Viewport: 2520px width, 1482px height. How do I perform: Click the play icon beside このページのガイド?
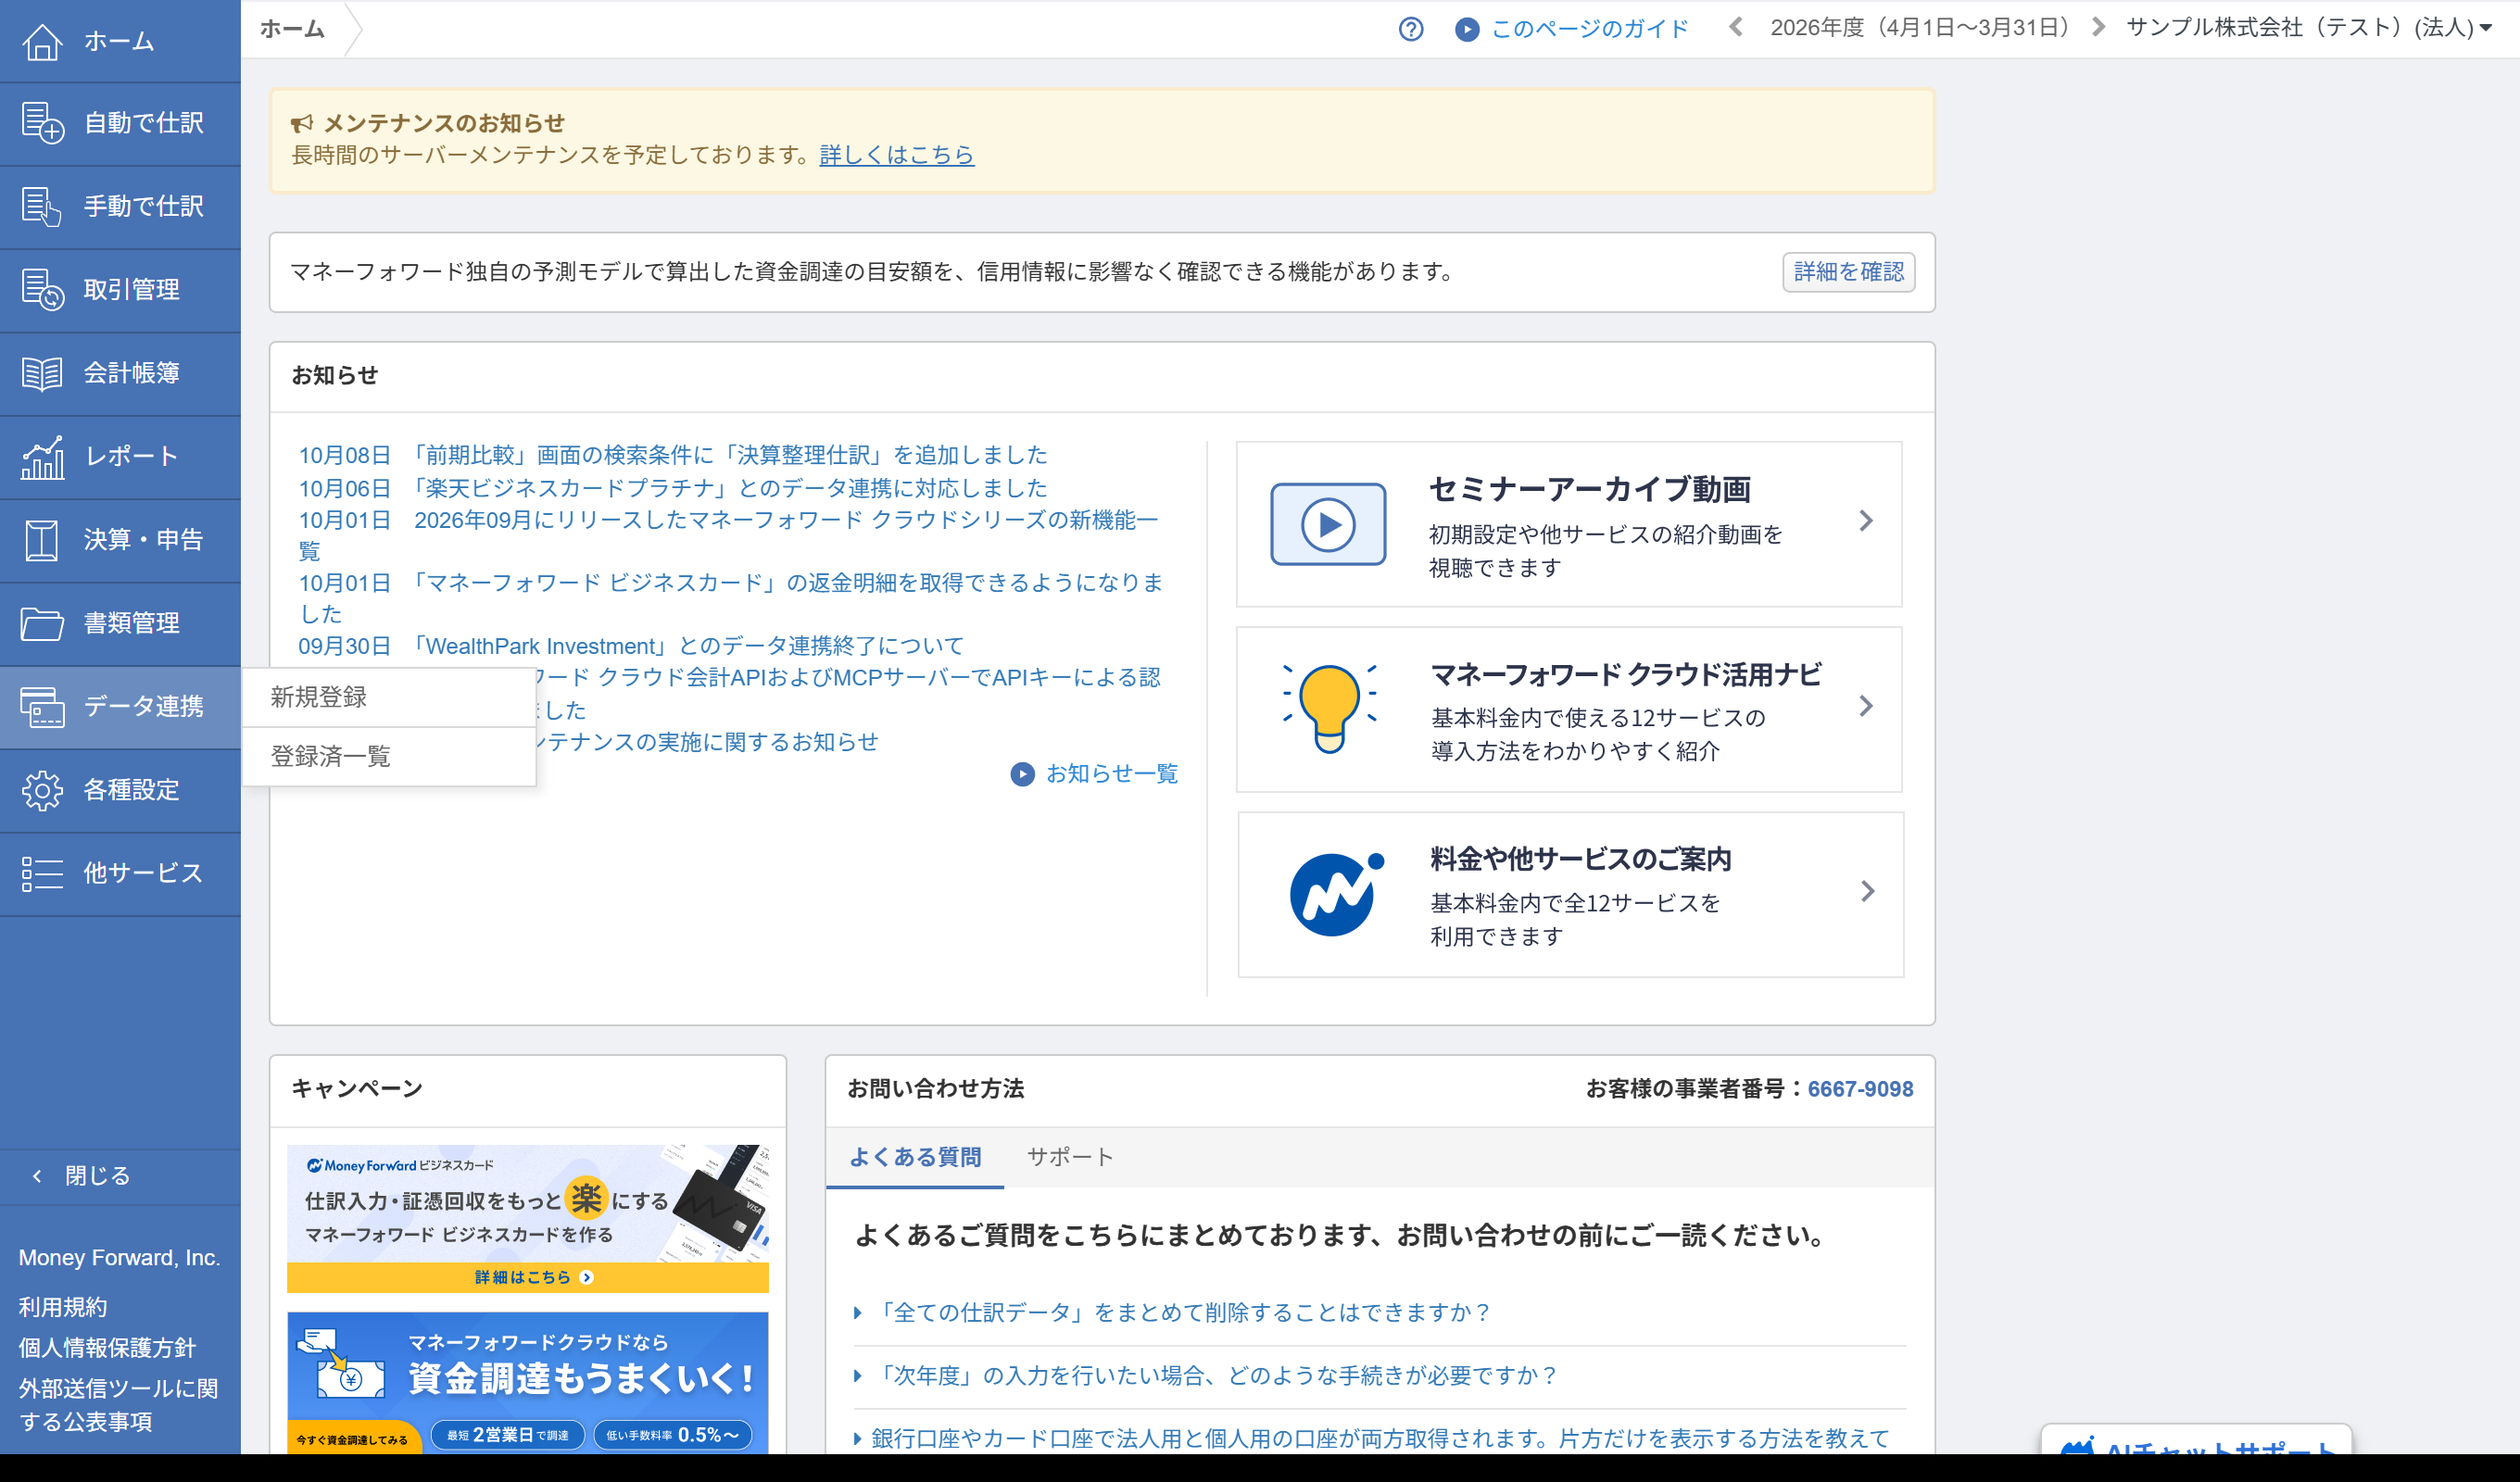[x=1466, y=29]
